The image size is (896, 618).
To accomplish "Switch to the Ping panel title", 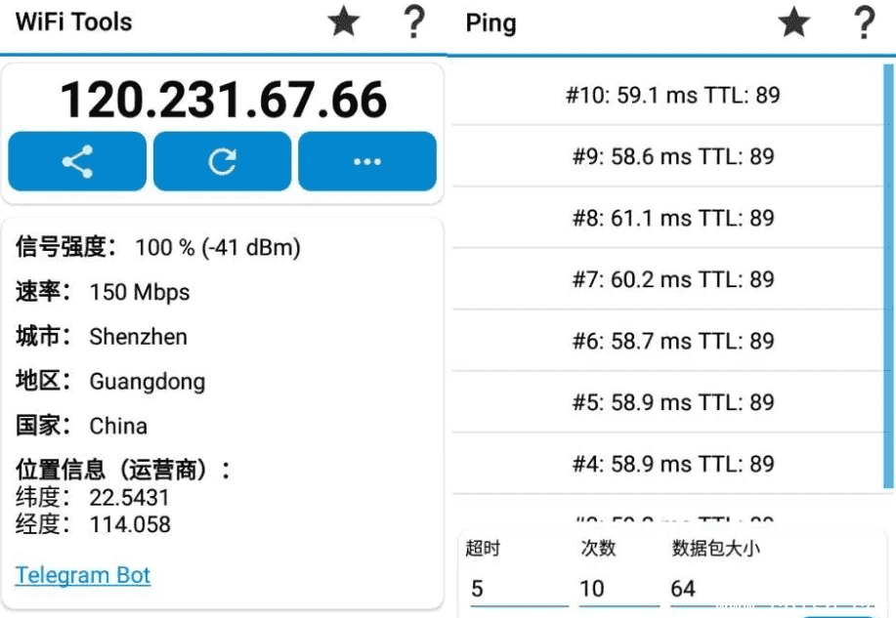I will click(491, 22).
